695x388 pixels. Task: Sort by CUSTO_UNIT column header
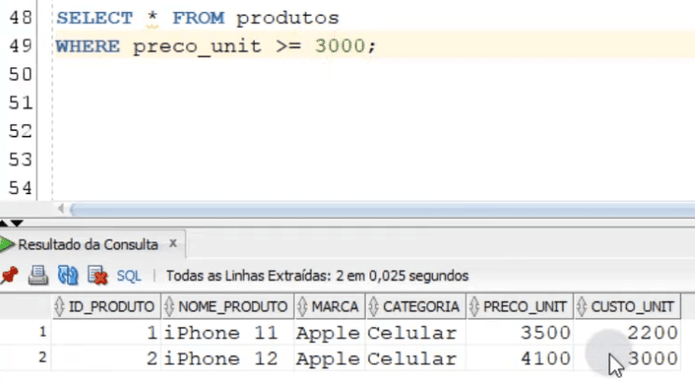tap(627, 307)
